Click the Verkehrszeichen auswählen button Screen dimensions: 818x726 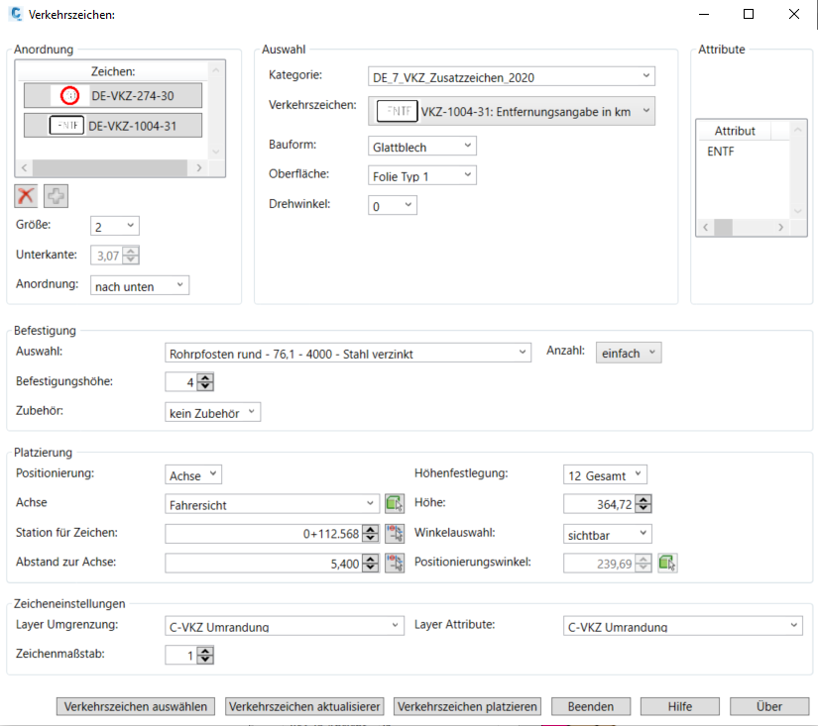(x=136, y=706)
